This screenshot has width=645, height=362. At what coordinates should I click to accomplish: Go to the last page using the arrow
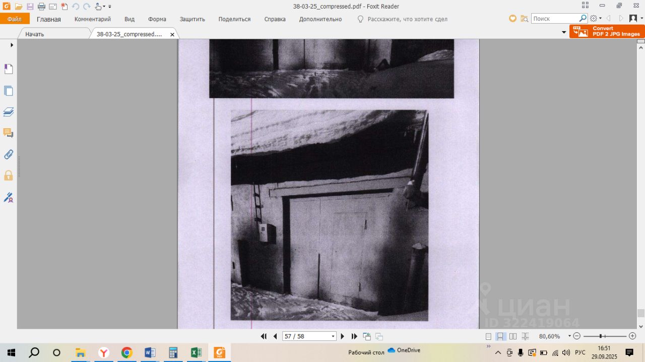pos(354,336)
